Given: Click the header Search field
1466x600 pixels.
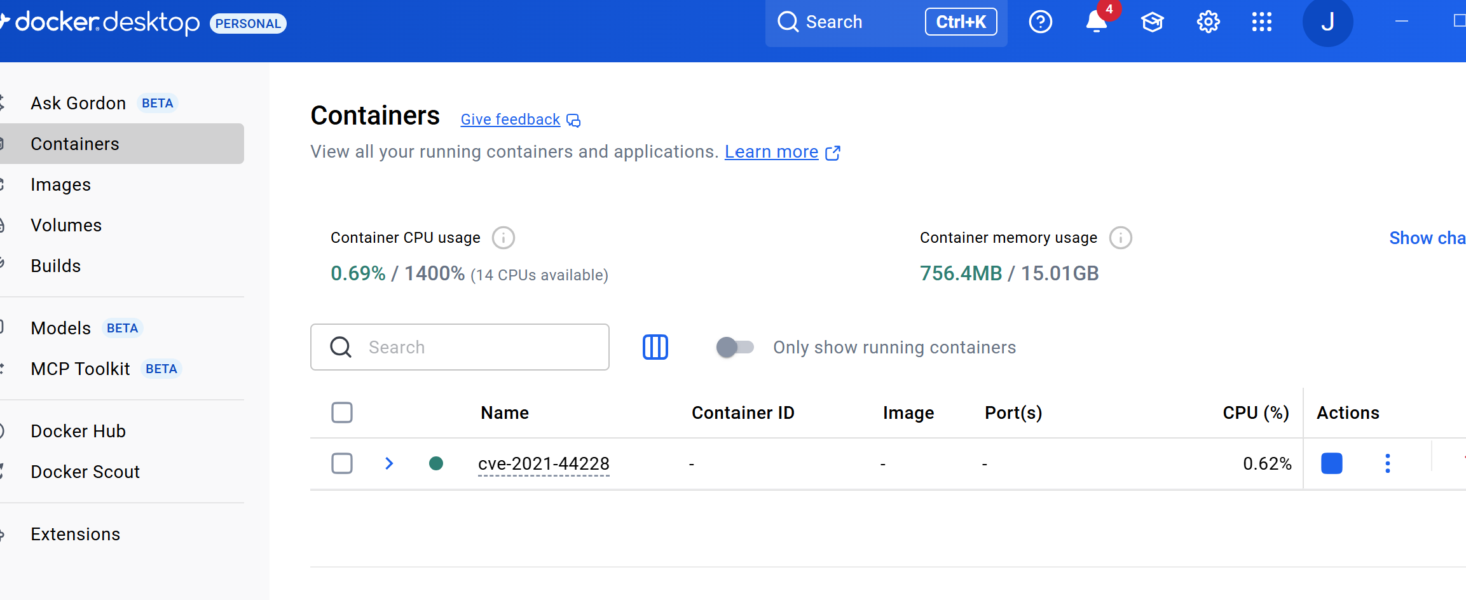Looking at the screenshot, I should tap(886, 22).
